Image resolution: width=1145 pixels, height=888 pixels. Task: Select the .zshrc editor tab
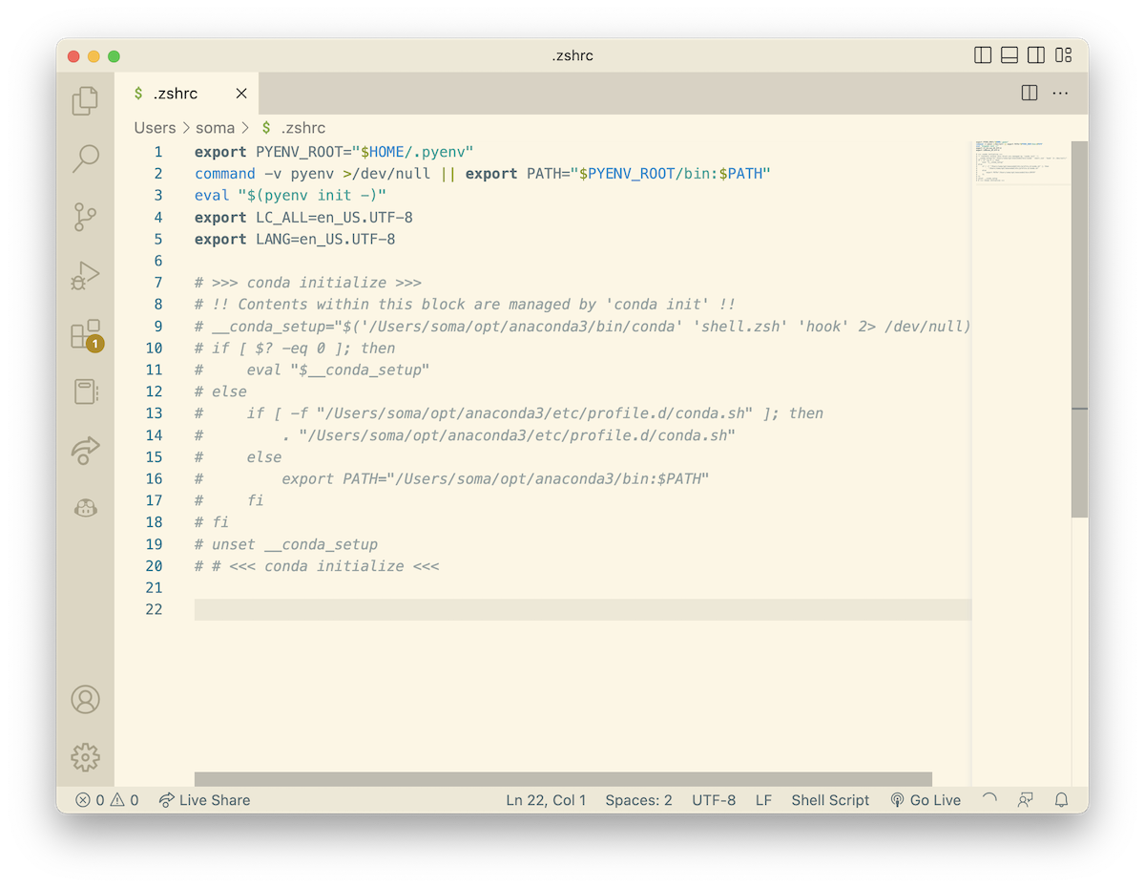[x=187, y=94]
